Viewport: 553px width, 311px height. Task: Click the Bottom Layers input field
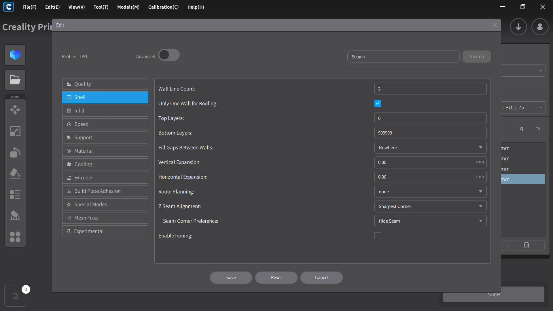coord(430,133)
